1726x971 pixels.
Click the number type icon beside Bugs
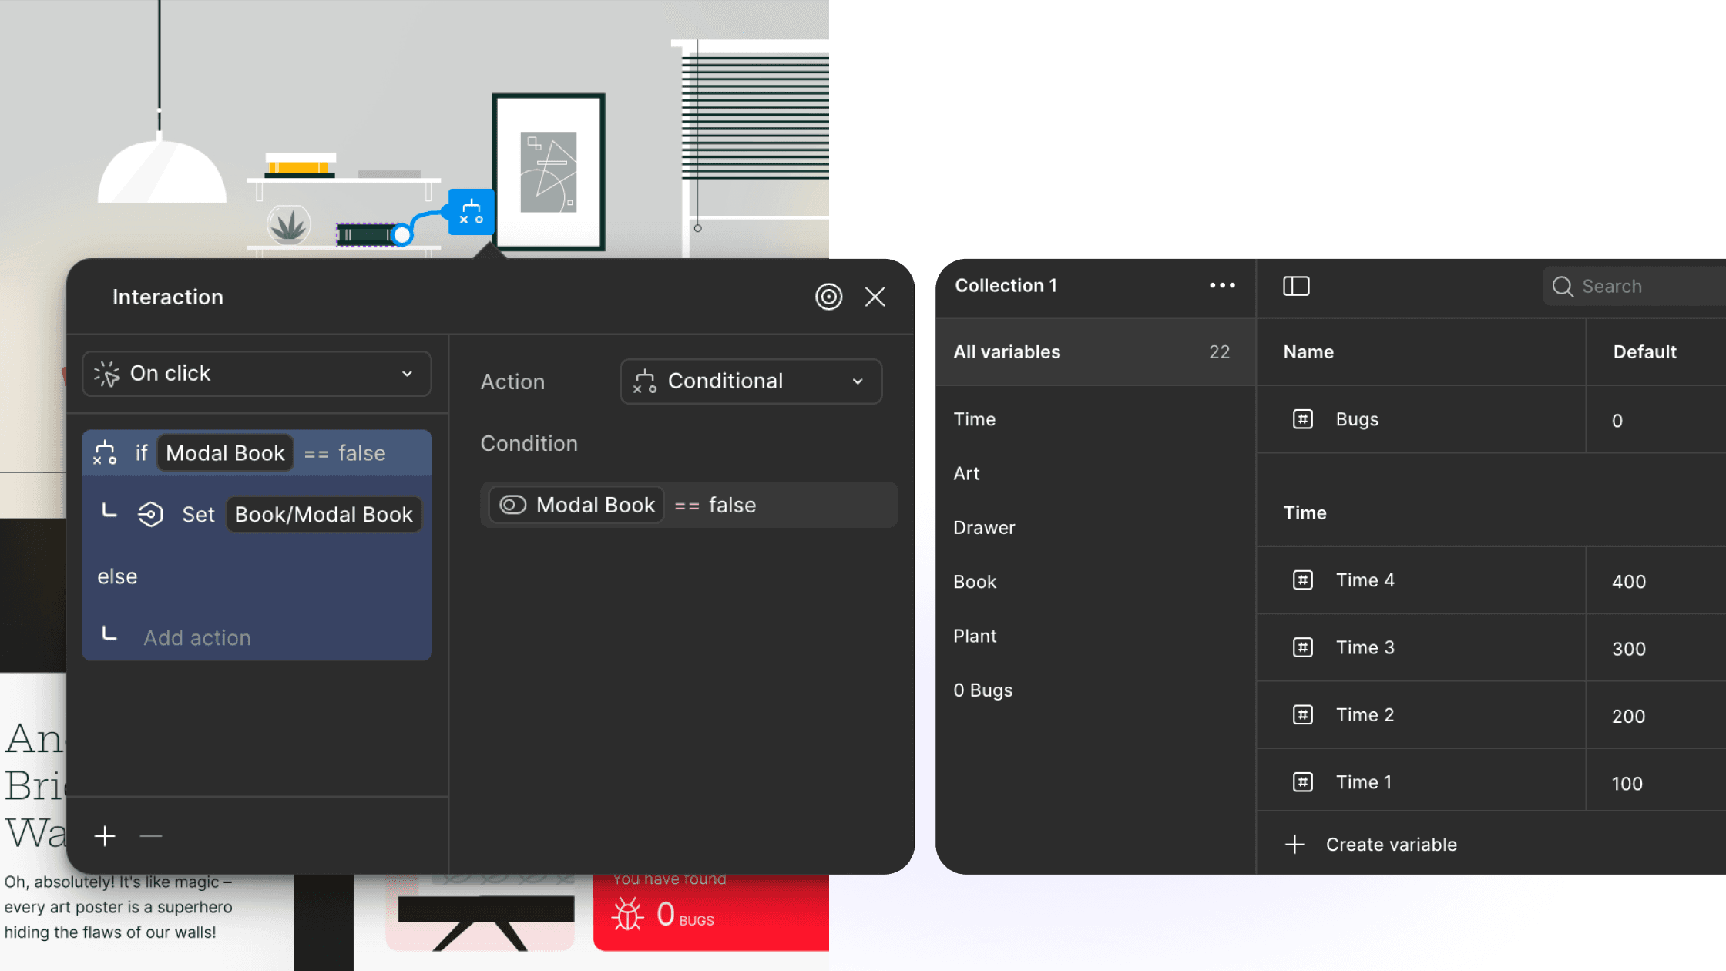click(1302, 419)
